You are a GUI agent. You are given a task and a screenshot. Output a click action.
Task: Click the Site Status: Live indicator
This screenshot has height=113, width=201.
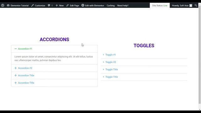[160, 6]
